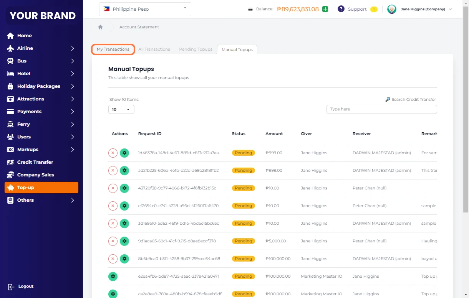Click the Jane Higgins profile avatar
The width and height of the screenshot is (469, 298).
pos(391,9)
